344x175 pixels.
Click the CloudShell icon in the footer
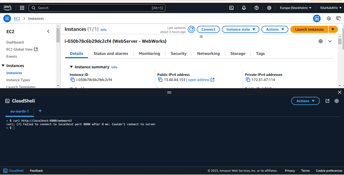(x=5, y=171)
